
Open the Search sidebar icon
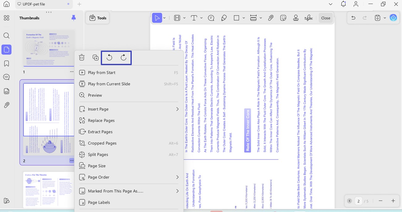coord(6,35)
